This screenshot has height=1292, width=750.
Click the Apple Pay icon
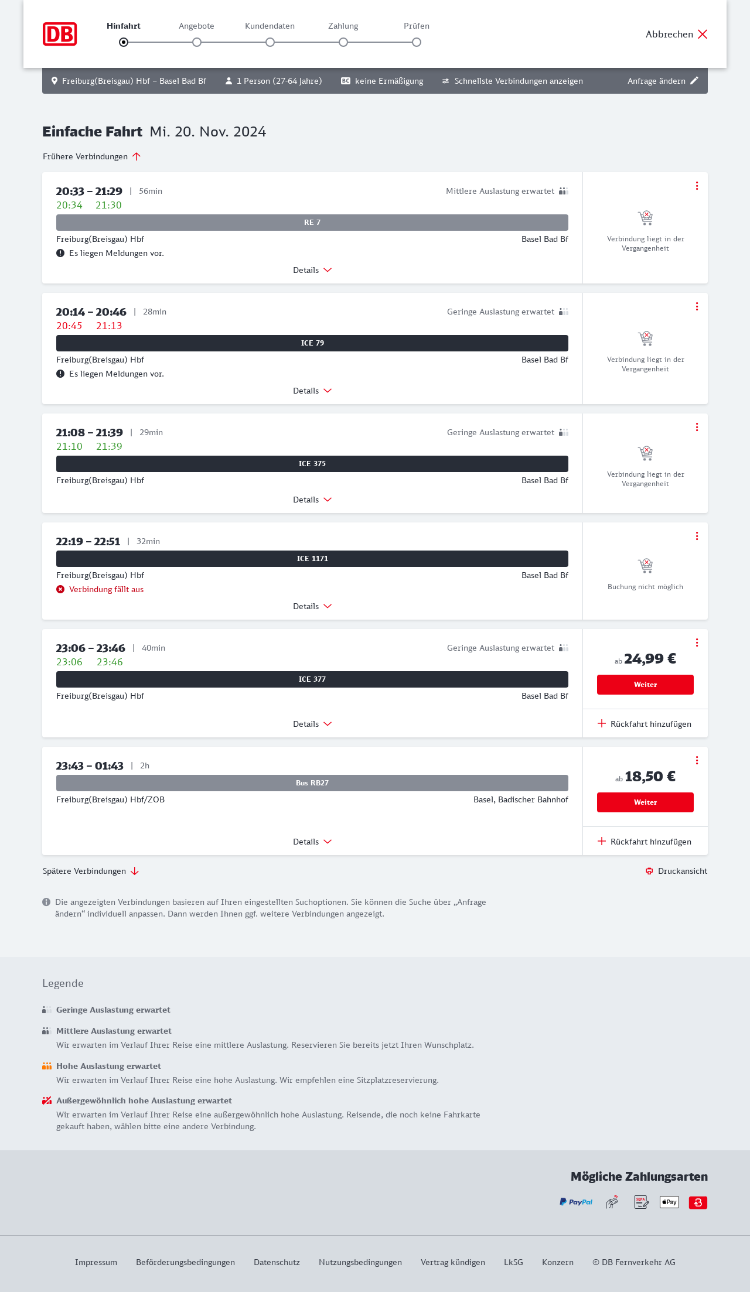coord(669,1202)
